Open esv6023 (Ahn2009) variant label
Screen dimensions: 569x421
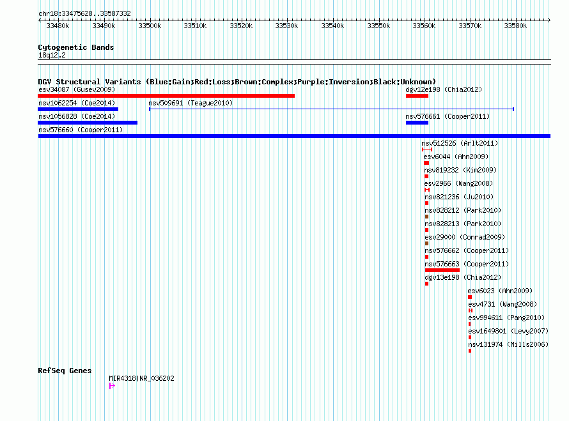tap(500, 291)
